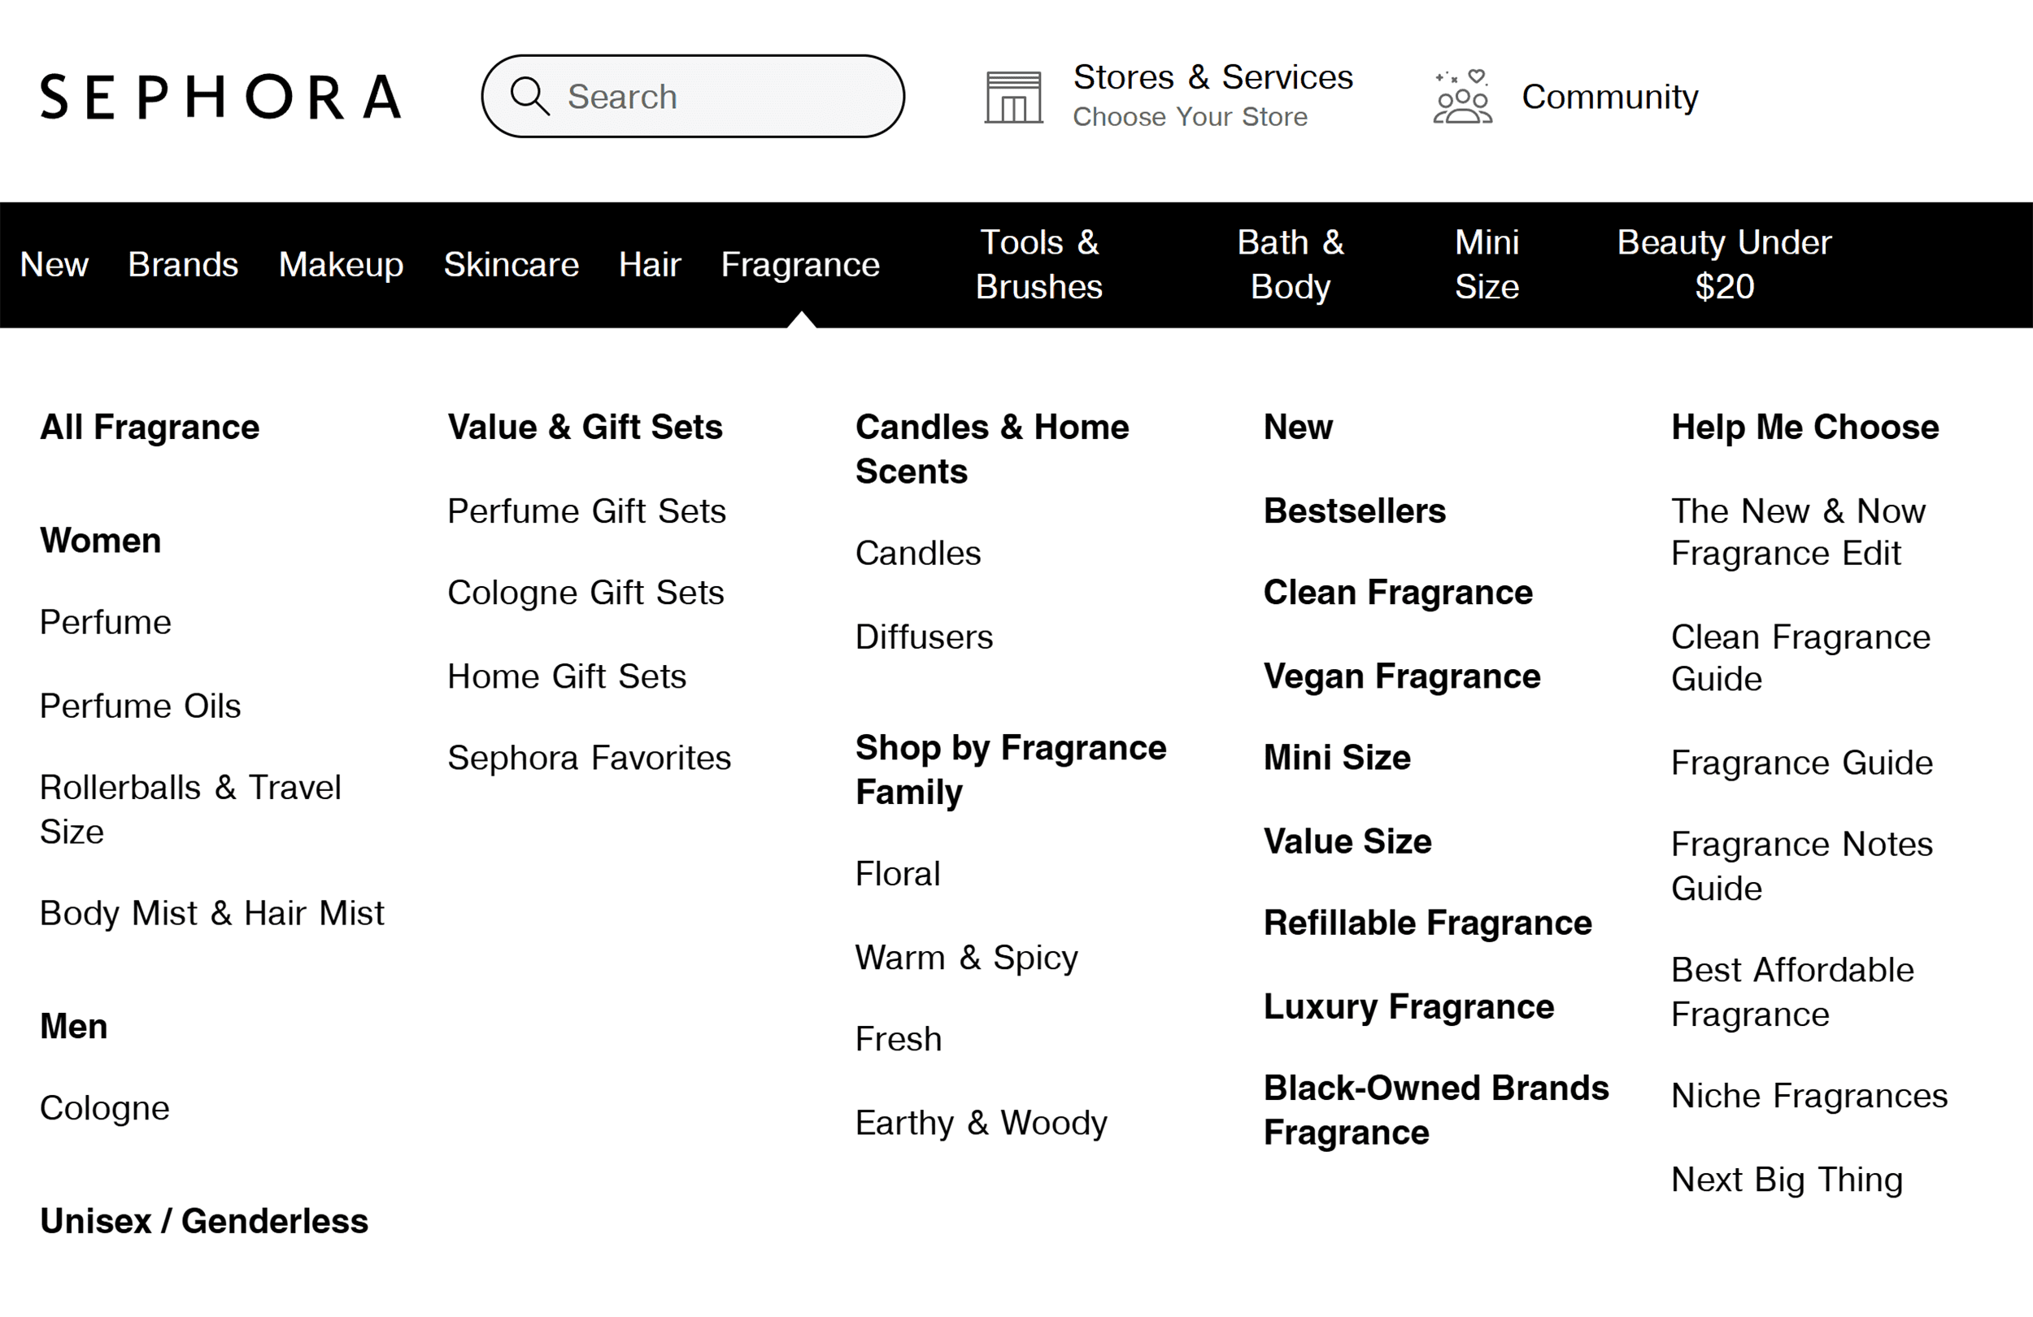
Task: Open the Skincare nav menu
Action: click(x=511, y=265)
